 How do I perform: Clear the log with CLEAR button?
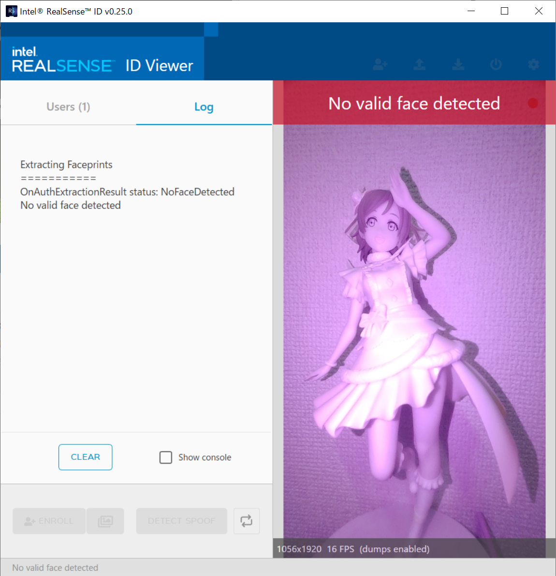[x=85, y=457]
